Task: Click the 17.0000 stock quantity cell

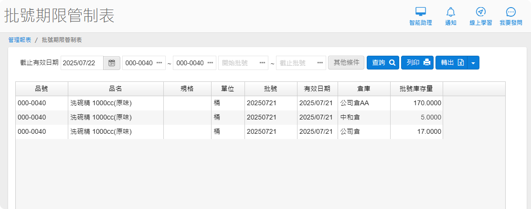Action: click(x=416, y=132)
